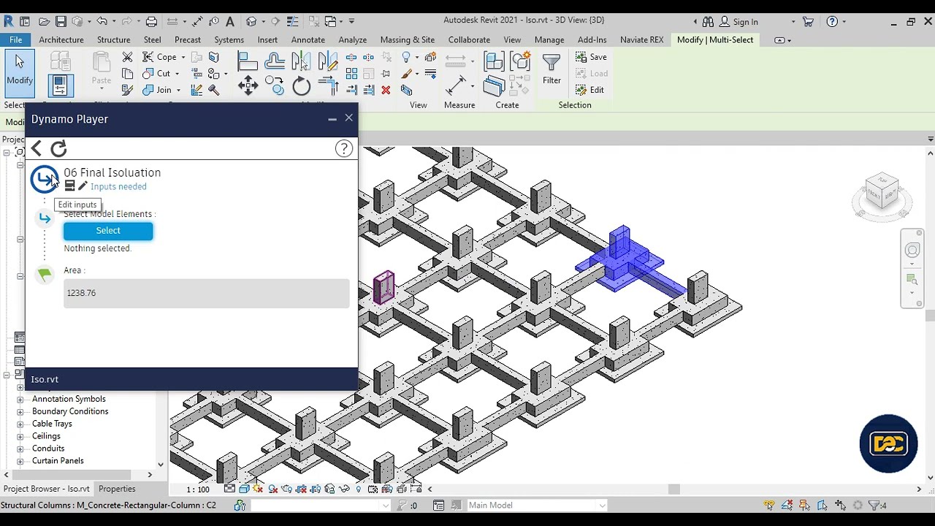Screen dimensions: 935x526
Task: Open the Sign In dropdown
Action: [x=793, y=22]
